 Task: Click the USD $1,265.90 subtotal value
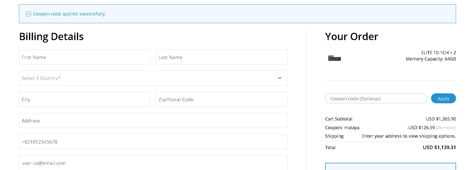[441, 119]
